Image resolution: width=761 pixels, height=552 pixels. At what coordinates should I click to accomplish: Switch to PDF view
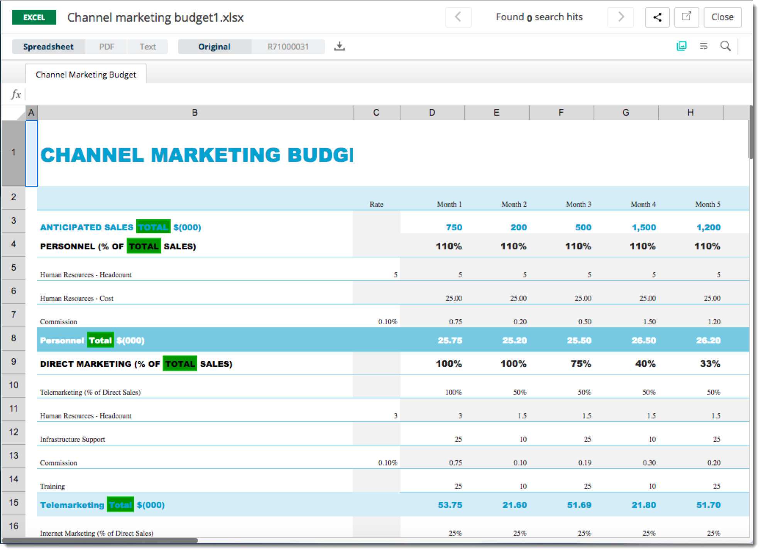click(107, 47)
